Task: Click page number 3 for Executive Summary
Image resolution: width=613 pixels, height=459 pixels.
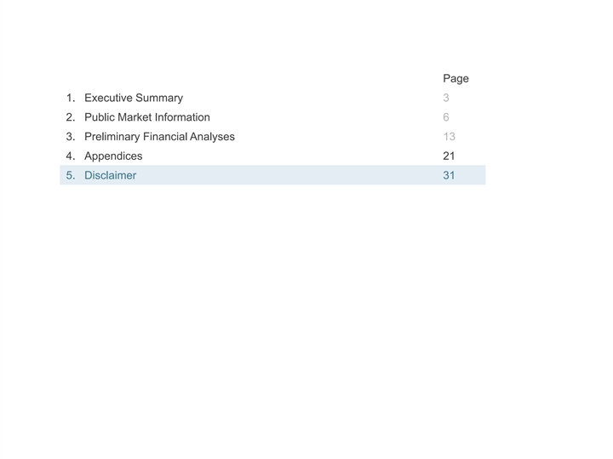Action: tap(446, 98)
